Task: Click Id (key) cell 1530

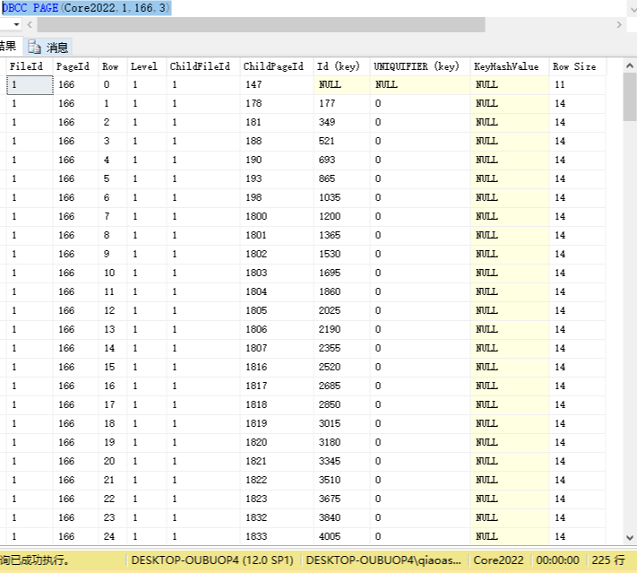Action: click(342, 254)
